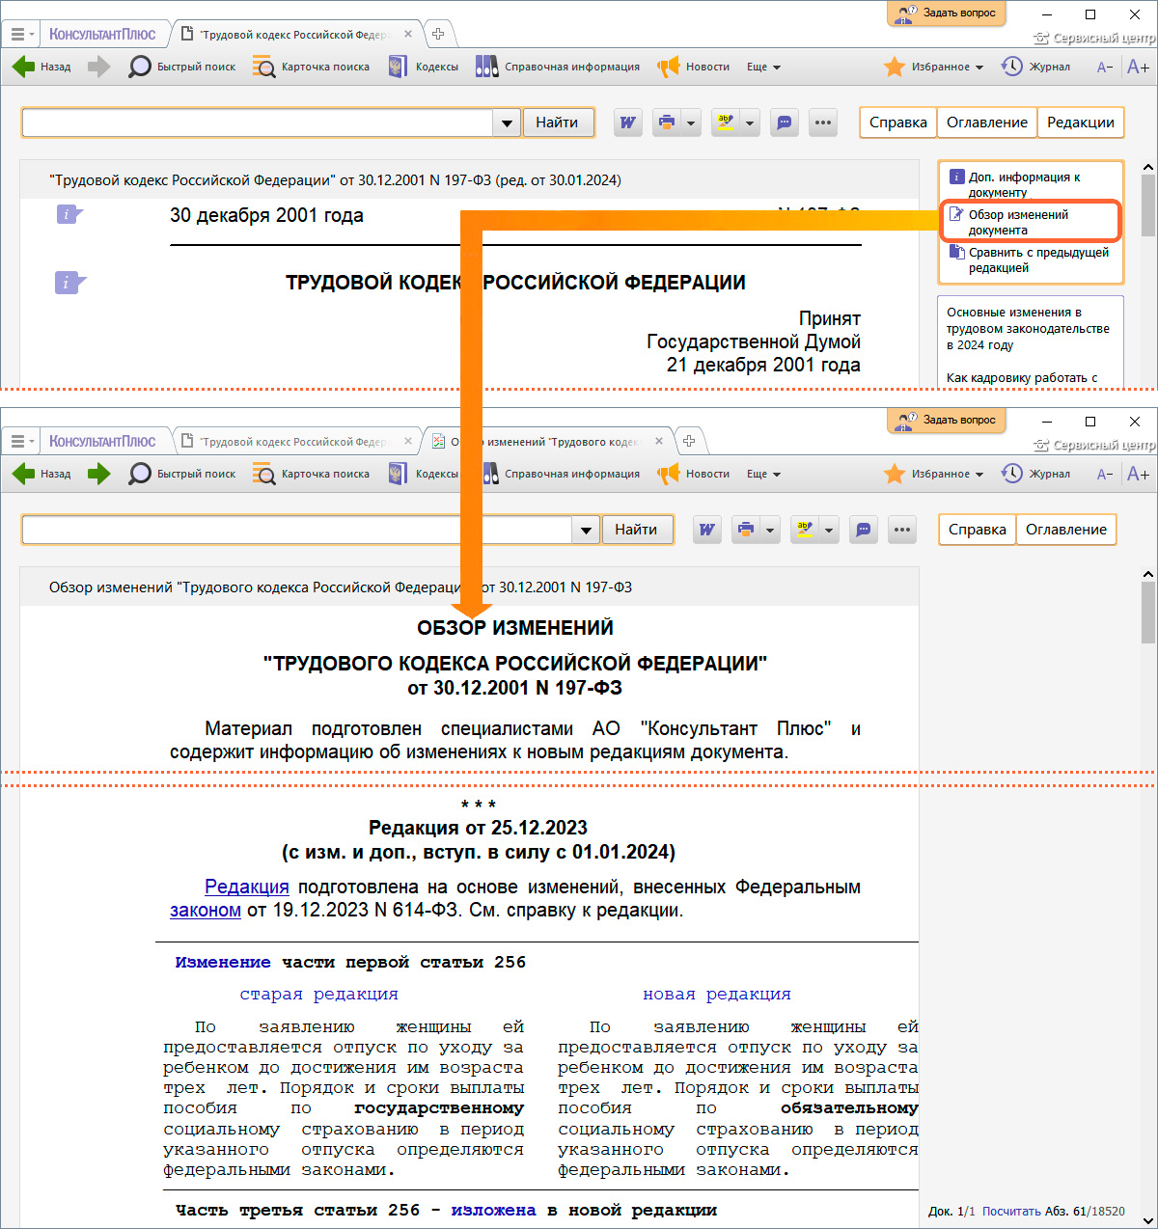Click Задать вопрос in the lower window
This screenshot has height=1229, width=1158.
pyautogui.click(x=946, y=421)
